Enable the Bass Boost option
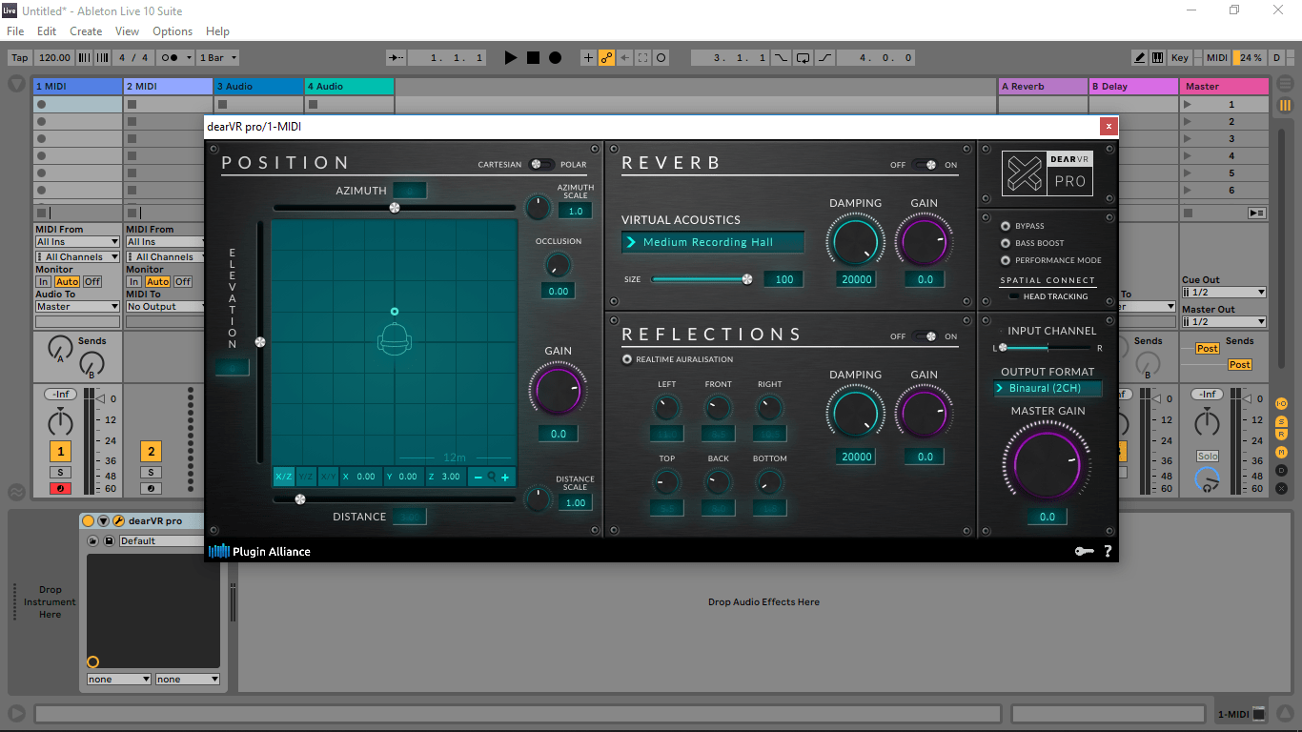This screenshot has width=1302, height=732. coord(1005,243)
